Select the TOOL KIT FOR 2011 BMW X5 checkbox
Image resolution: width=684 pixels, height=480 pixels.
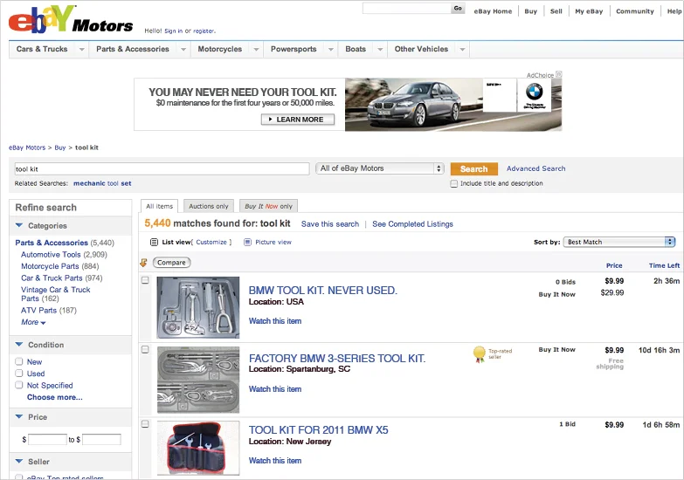[x=145, y=424]
